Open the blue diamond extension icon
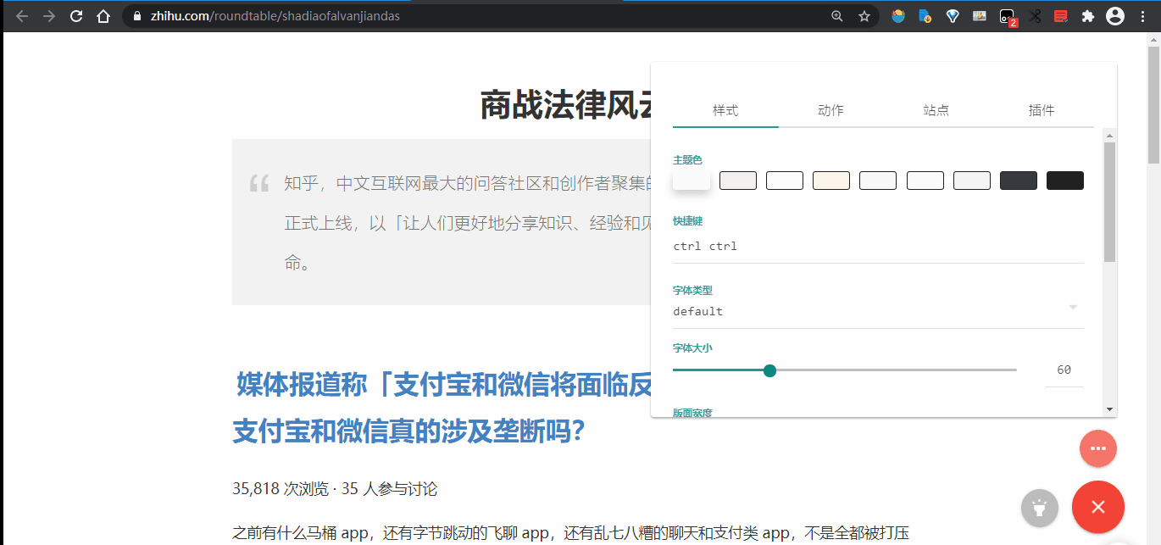This screenshot has height=545, width=1161. click(953, 16)
